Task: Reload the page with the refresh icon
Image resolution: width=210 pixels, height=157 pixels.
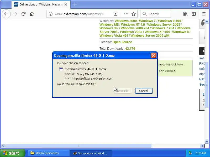Action: (x=23, y=14)
